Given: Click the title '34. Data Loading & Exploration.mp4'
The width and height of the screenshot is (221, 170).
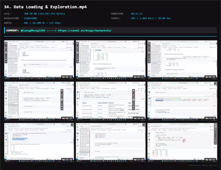Looking at the screenshot, I should coord(45,7).
